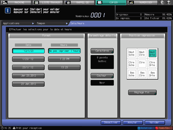The image size is (173, 130).
Task: Set print position to Haut Ctre
Action: [x=142, y=53]
